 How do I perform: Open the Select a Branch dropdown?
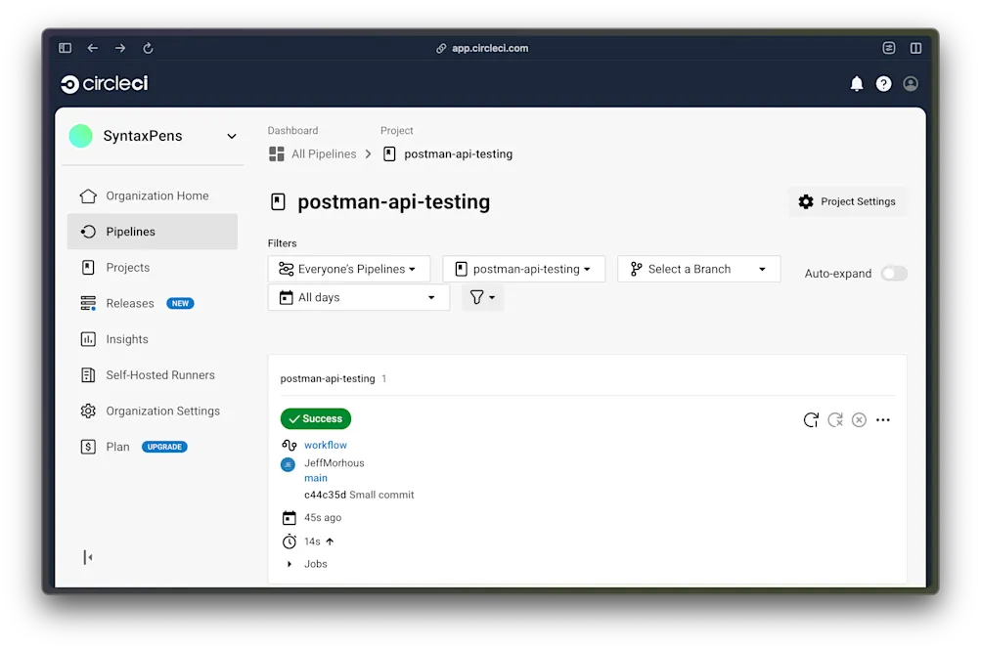tap(697, 268)
